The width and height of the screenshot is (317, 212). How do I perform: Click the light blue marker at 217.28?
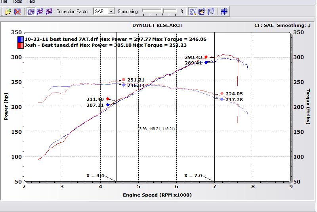(222, 99)
